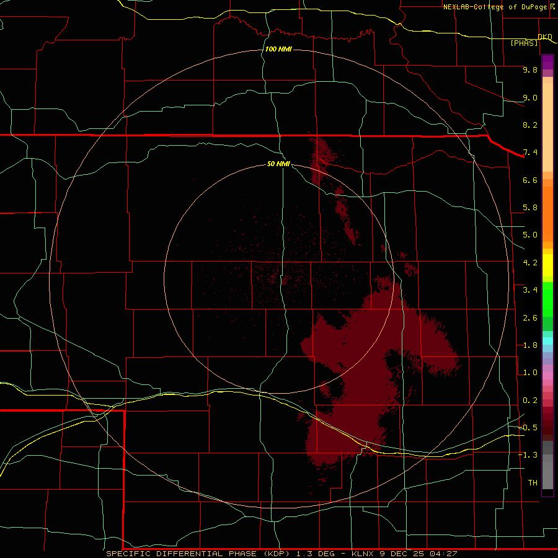Click the -0.5 value on color scale
This screenshot has width=558, height=558.
pyautogui.click(x=528, y=428)
